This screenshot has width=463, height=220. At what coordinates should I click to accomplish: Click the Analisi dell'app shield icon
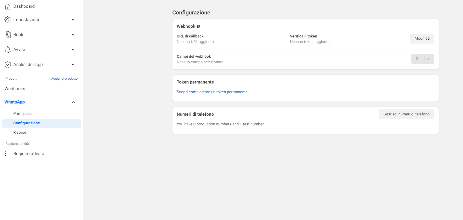[x=8, y=65]
